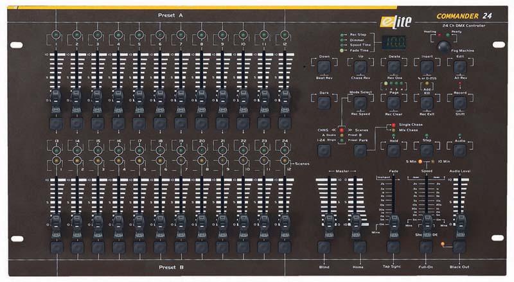Tap the Tap Sync button
The image size is (514, 282).
point(393,247)
